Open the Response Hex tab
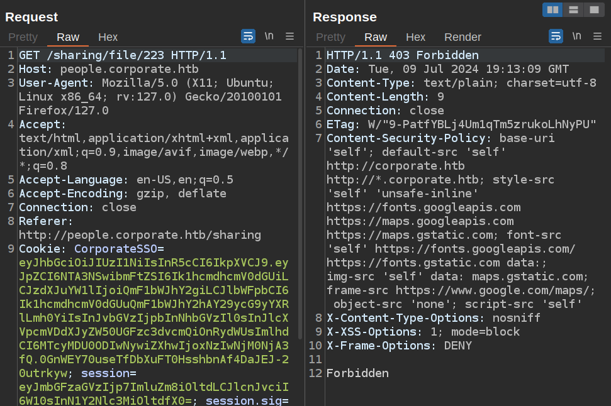This screenshot has width=611, height=406. pos(416,37)
